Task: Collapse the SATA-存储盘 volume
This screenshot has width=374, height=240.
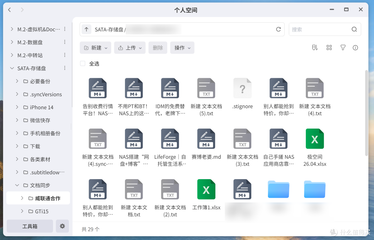Action: point(12,68)
